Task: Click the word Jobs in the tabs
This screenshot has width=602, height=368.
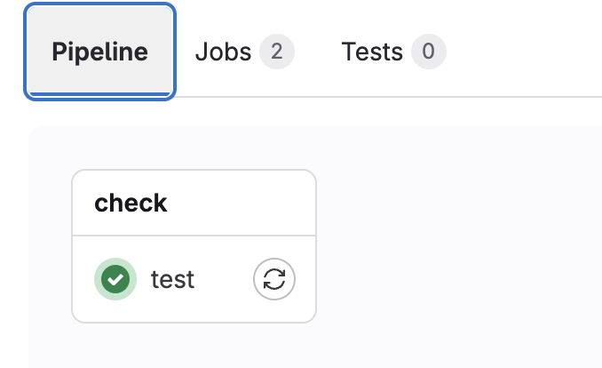Action: click(223, 52)
